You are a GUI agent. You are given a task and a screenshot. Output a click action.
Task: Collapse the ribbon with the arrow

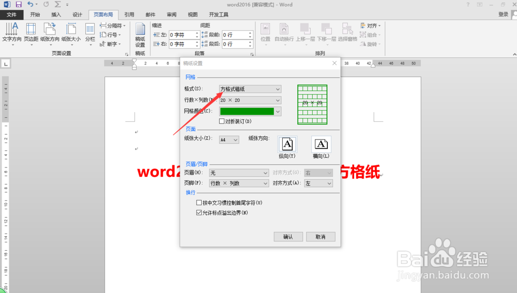pyautogui.click(x=514, y=54)
